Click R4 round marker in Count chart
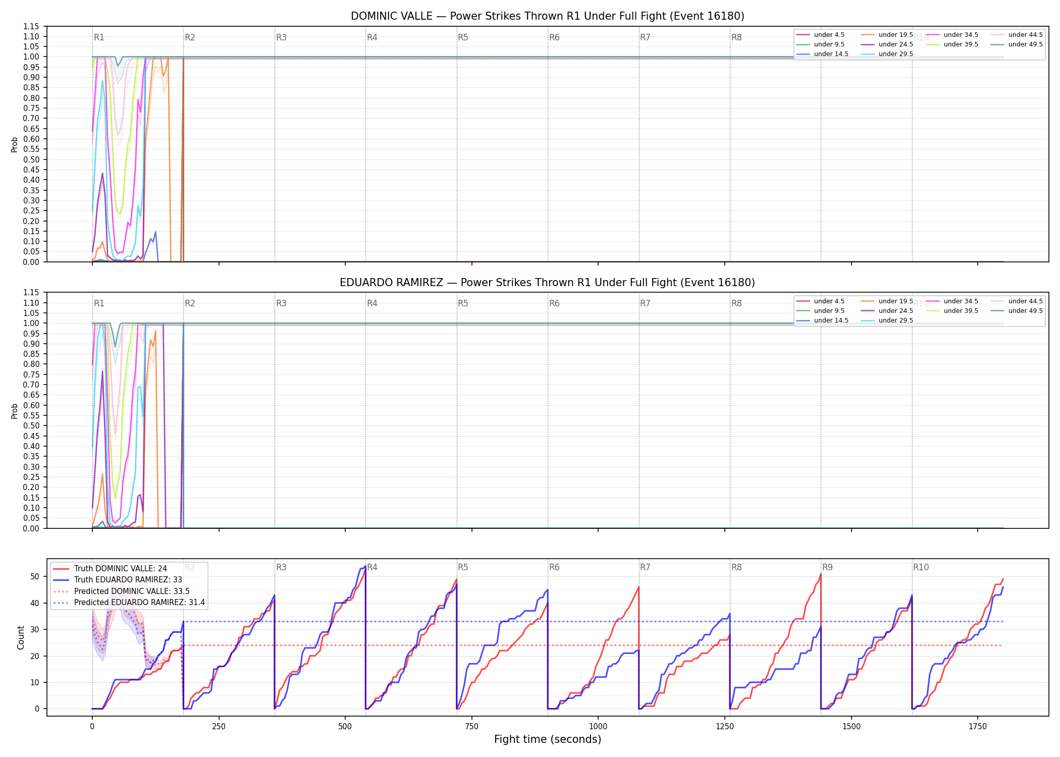This screenshot has width=1060, height=757. pyautogui.click(x=372, y=567)
